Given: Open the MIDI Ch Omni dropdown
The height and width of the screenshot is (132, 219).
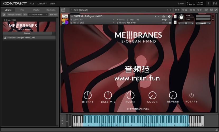Looking at the screenshot, I should (113, 23).
